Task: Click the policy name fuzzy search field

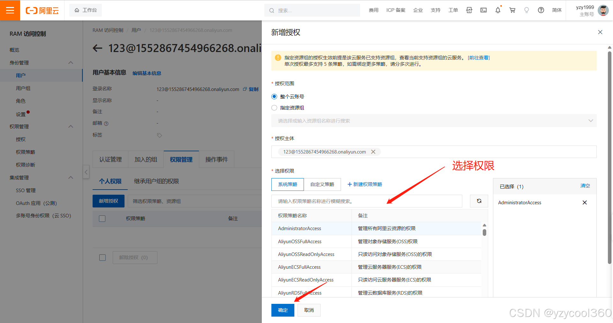Action: coord(367,201)
